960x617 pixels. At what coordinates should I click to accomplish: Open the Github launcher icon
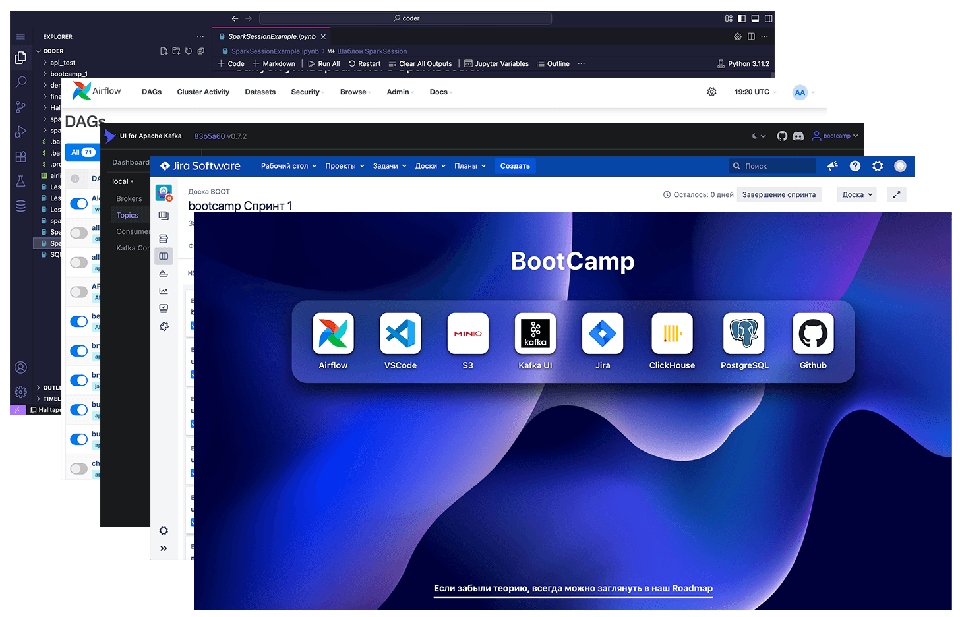(x=813, y=334)
